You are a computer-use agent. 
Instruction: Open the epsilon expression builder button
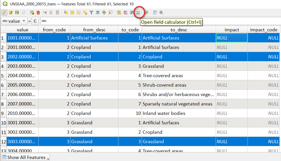coord(35,21)
